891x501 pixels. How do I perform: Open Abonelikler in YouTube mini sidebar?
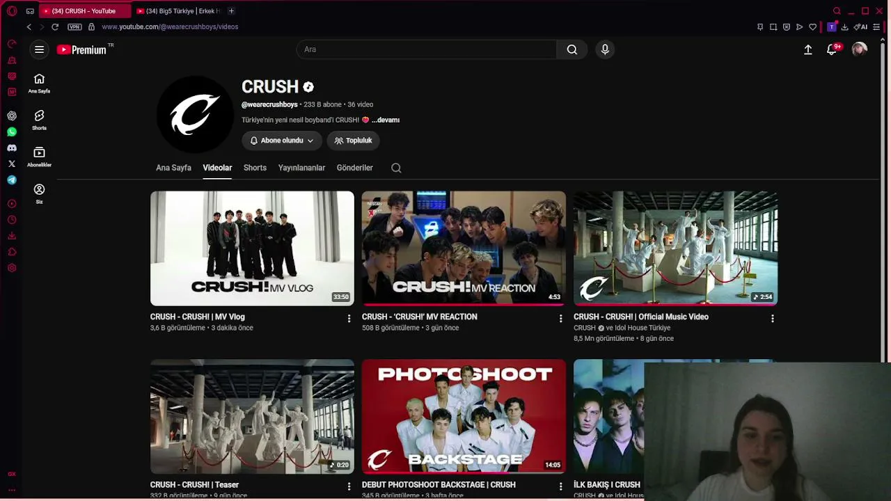[x=39, y=157]
